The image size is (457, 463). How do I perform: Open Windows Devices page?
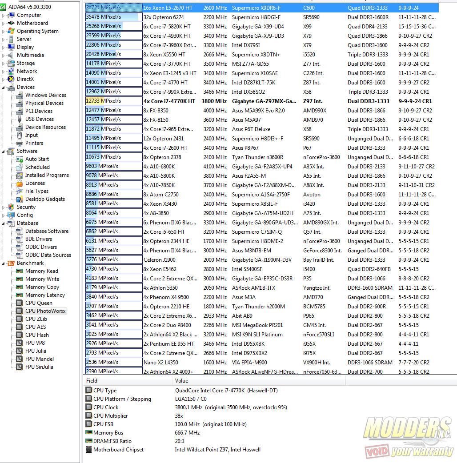(46, 95)
